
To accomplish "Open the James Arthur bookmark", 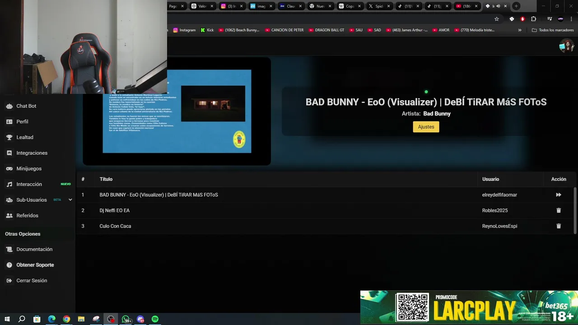I will click(x=406, y=30).
